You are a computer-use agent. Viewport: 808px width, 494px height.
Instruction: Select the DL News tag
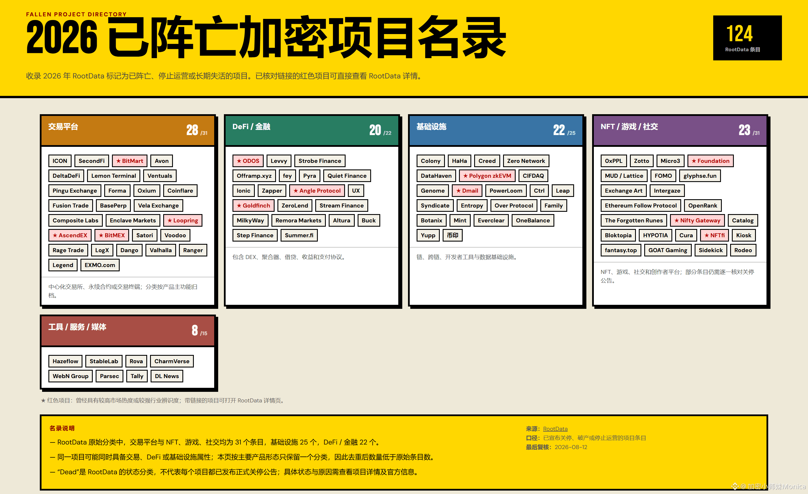click(x=167, y=376)
